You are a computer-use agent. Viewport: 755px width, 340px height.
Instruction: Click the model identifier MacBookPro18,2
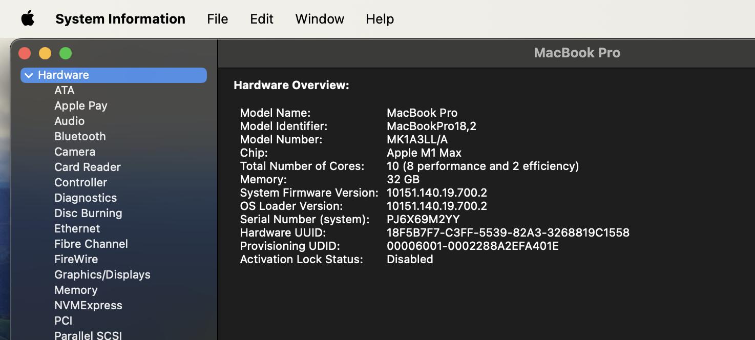[431, 126]
